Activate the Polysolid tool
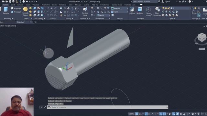The width and height of the screenshot is (207, 116). (16, 8)
